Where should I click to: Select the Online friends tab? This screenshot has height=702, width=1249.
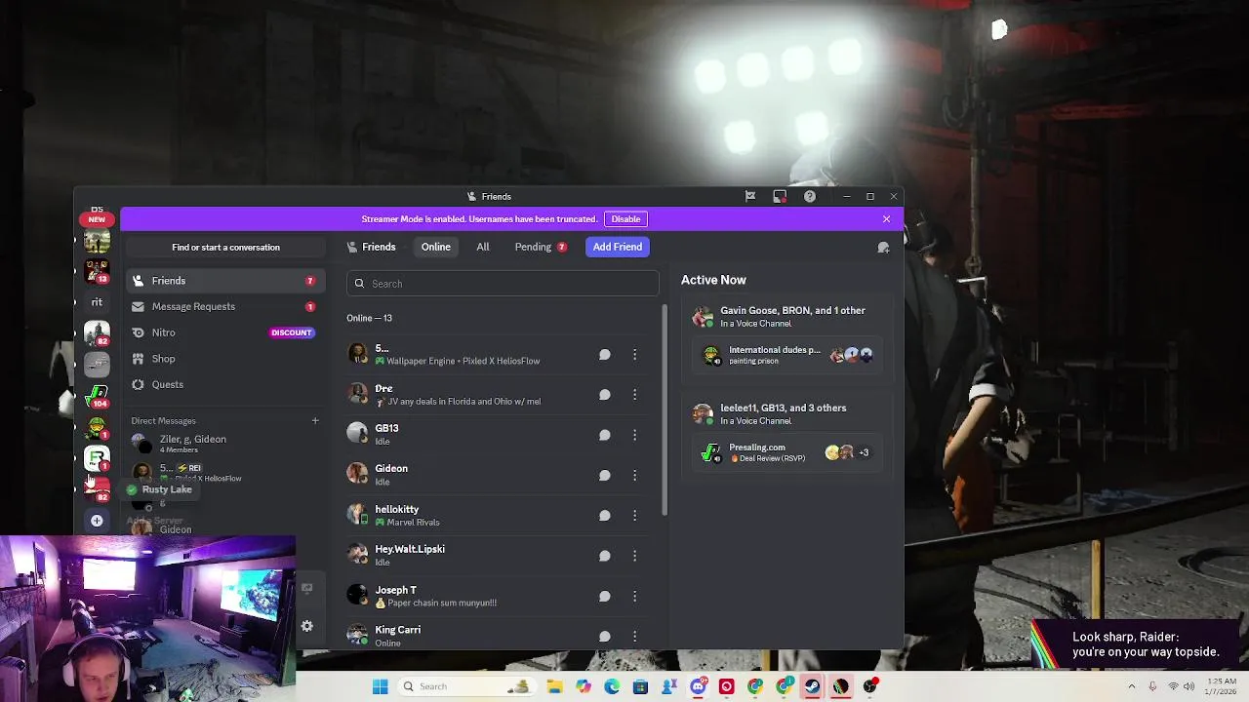coord(436,247)
